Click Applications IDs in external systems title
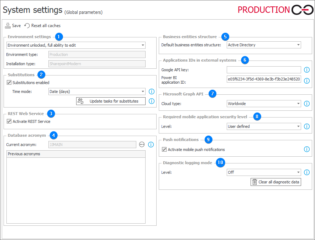 [199, 60]
